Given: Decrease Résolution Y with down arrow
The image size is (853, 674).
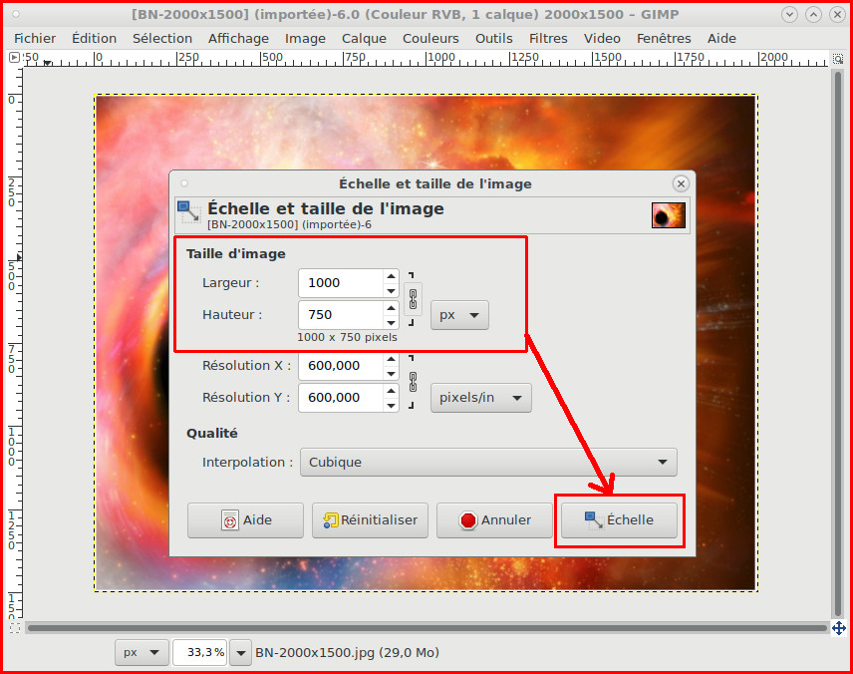Looking at the screenshot, I should 392,405.
